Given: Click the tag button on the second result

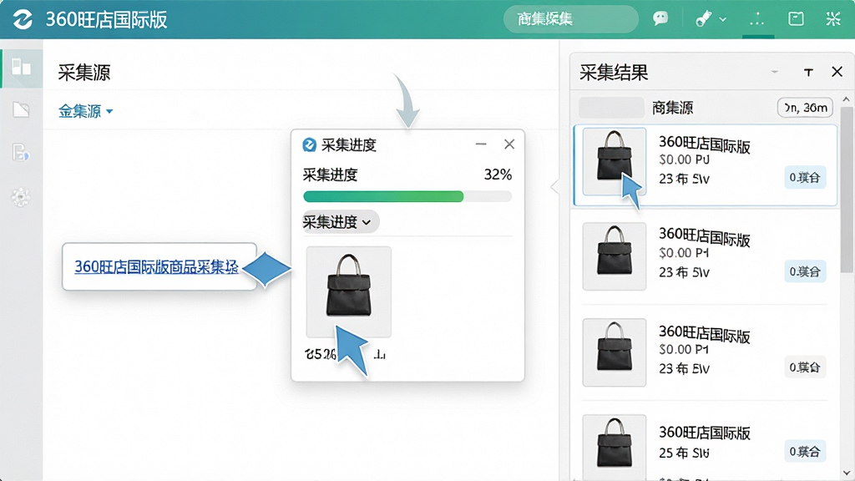Looking at the screenshot, I should [x=805, y=271].
